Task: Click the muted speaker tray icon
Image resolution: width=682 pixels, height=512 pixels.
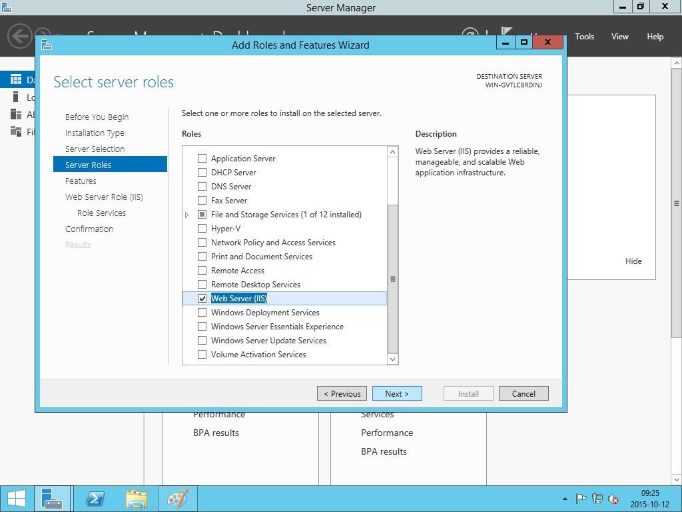Action: pyautogui.click(x=613, y=499)
